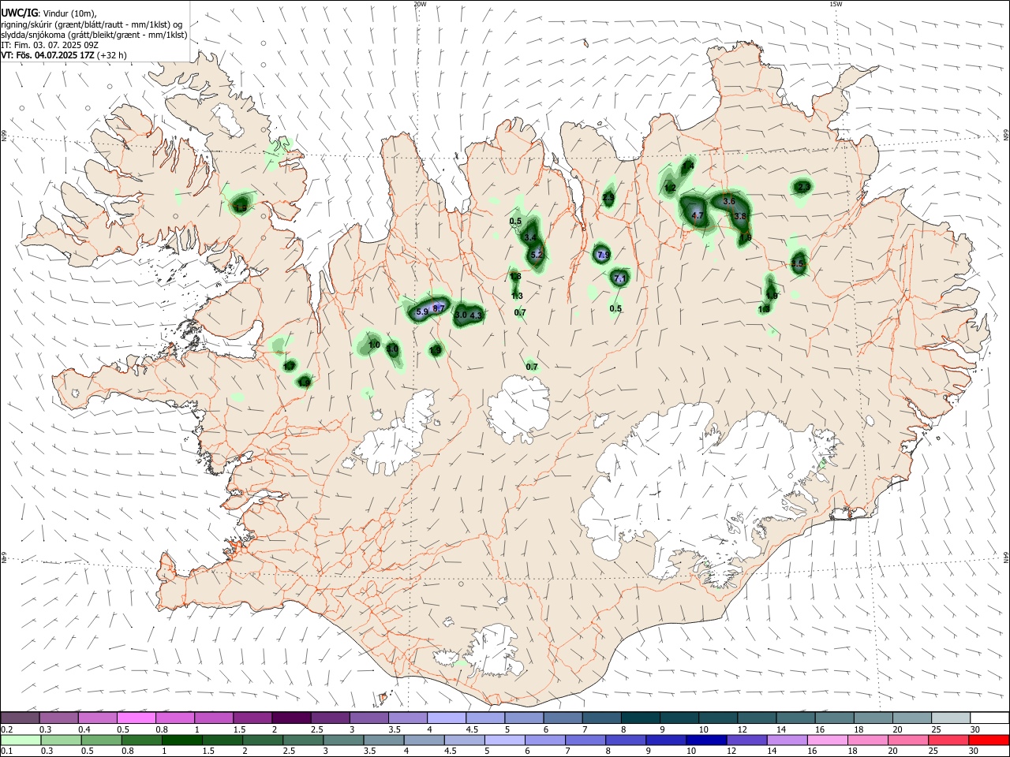Select the 3.8 precipitation cell label
The width and height of the screenshot is (1010, 757).
click(x=740, y=216)
